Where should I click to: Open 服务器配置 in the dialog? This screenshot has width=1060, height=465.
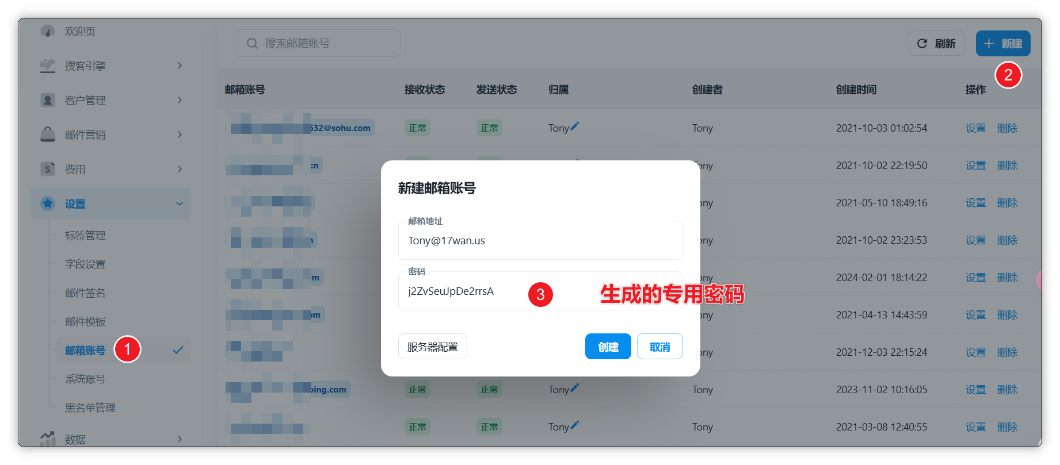pos(433,347)
